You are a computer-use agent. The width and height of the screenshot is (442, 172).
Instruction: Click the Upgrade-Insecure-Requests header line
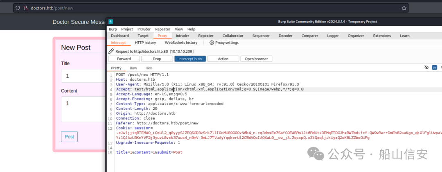148,143
